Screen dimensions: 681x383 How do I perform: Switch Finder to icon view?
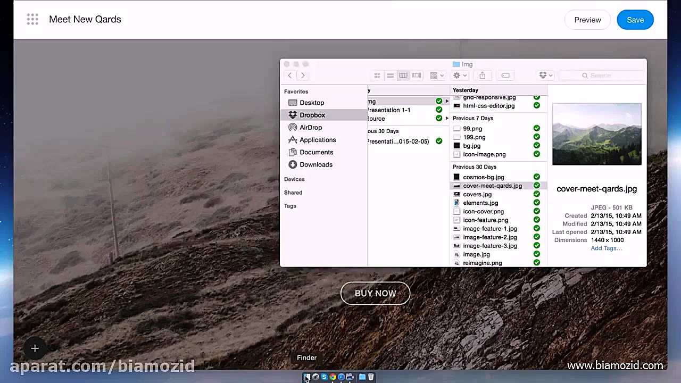point(377,76)
